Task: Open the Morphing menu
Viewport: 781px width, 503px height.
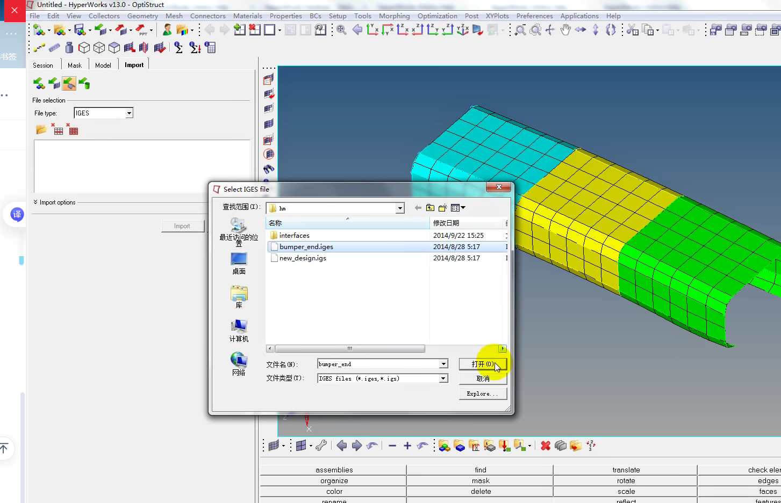Action: [394, 16]
